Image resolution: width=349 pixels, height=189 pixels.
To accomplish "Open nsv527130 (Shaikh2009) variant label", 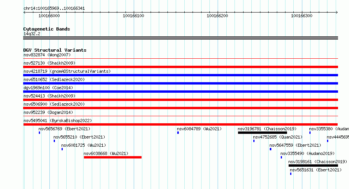I will click(49, 63).
